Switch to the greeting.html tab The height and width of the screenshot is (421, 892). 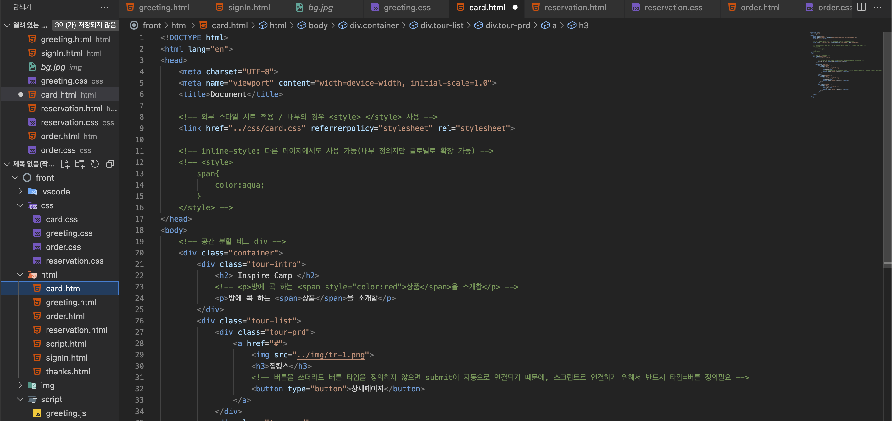163,8
